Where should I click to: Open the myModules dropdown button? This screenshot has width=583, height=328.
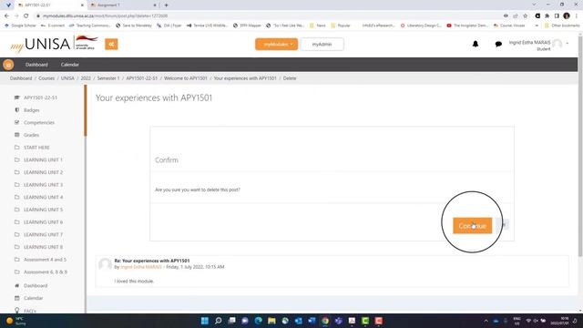pyautogui.click(x=276, y=45)
